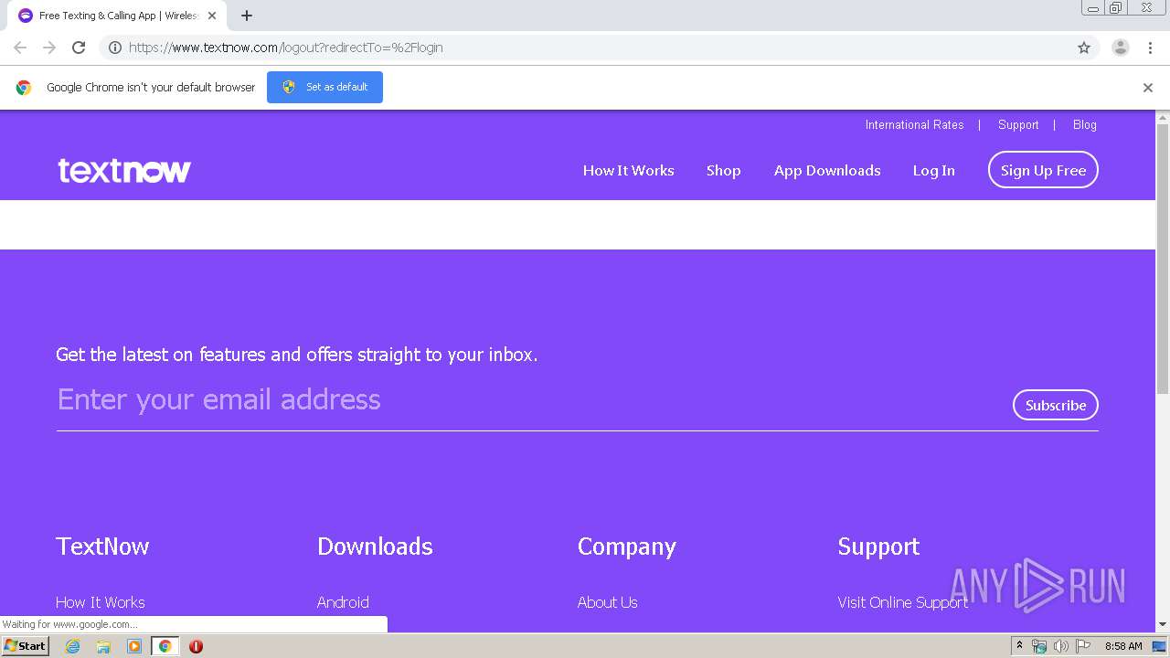Click the Sign Up Free button

(1043, 170)
